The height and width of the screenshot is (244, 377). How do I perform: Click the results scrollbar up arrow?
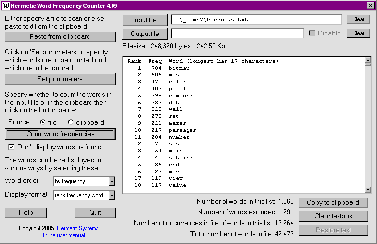click(368, 60)
